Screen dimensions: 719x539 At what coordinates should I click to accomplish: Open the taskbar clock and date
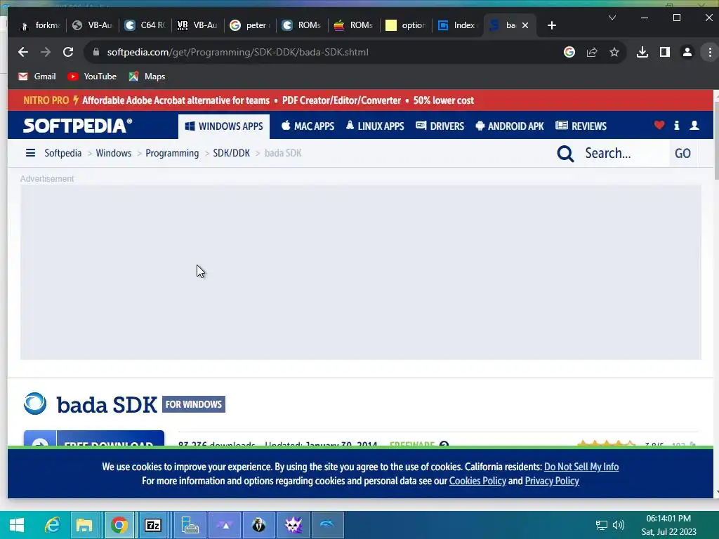pyautogui.click(x=668, y=525)
